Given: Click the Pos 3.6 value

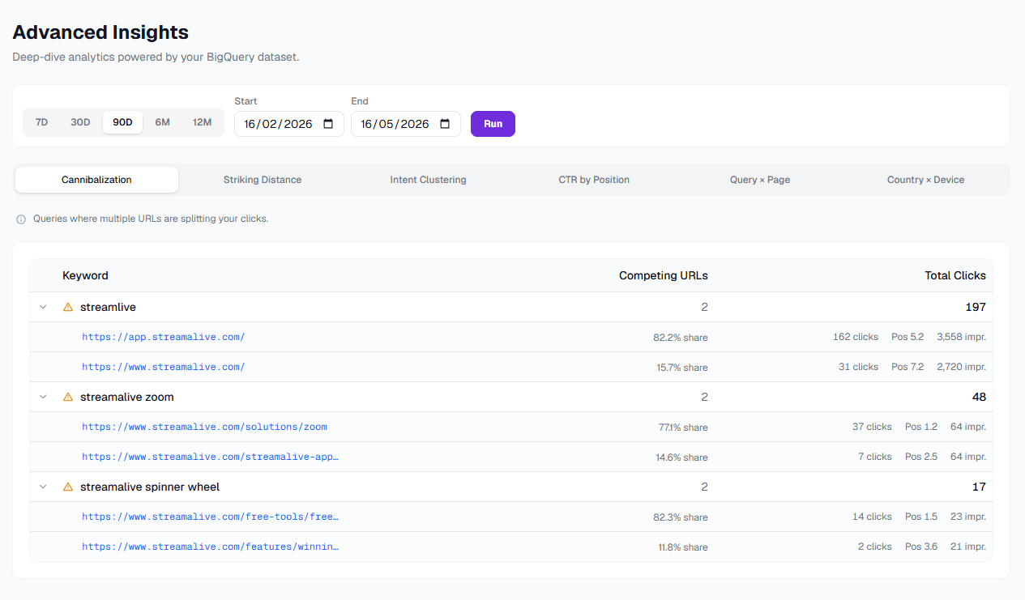Looking at the screenshot, I should point(921,547).
